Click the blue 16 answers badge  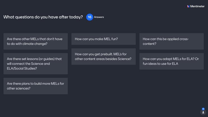(x=89, y=17)
